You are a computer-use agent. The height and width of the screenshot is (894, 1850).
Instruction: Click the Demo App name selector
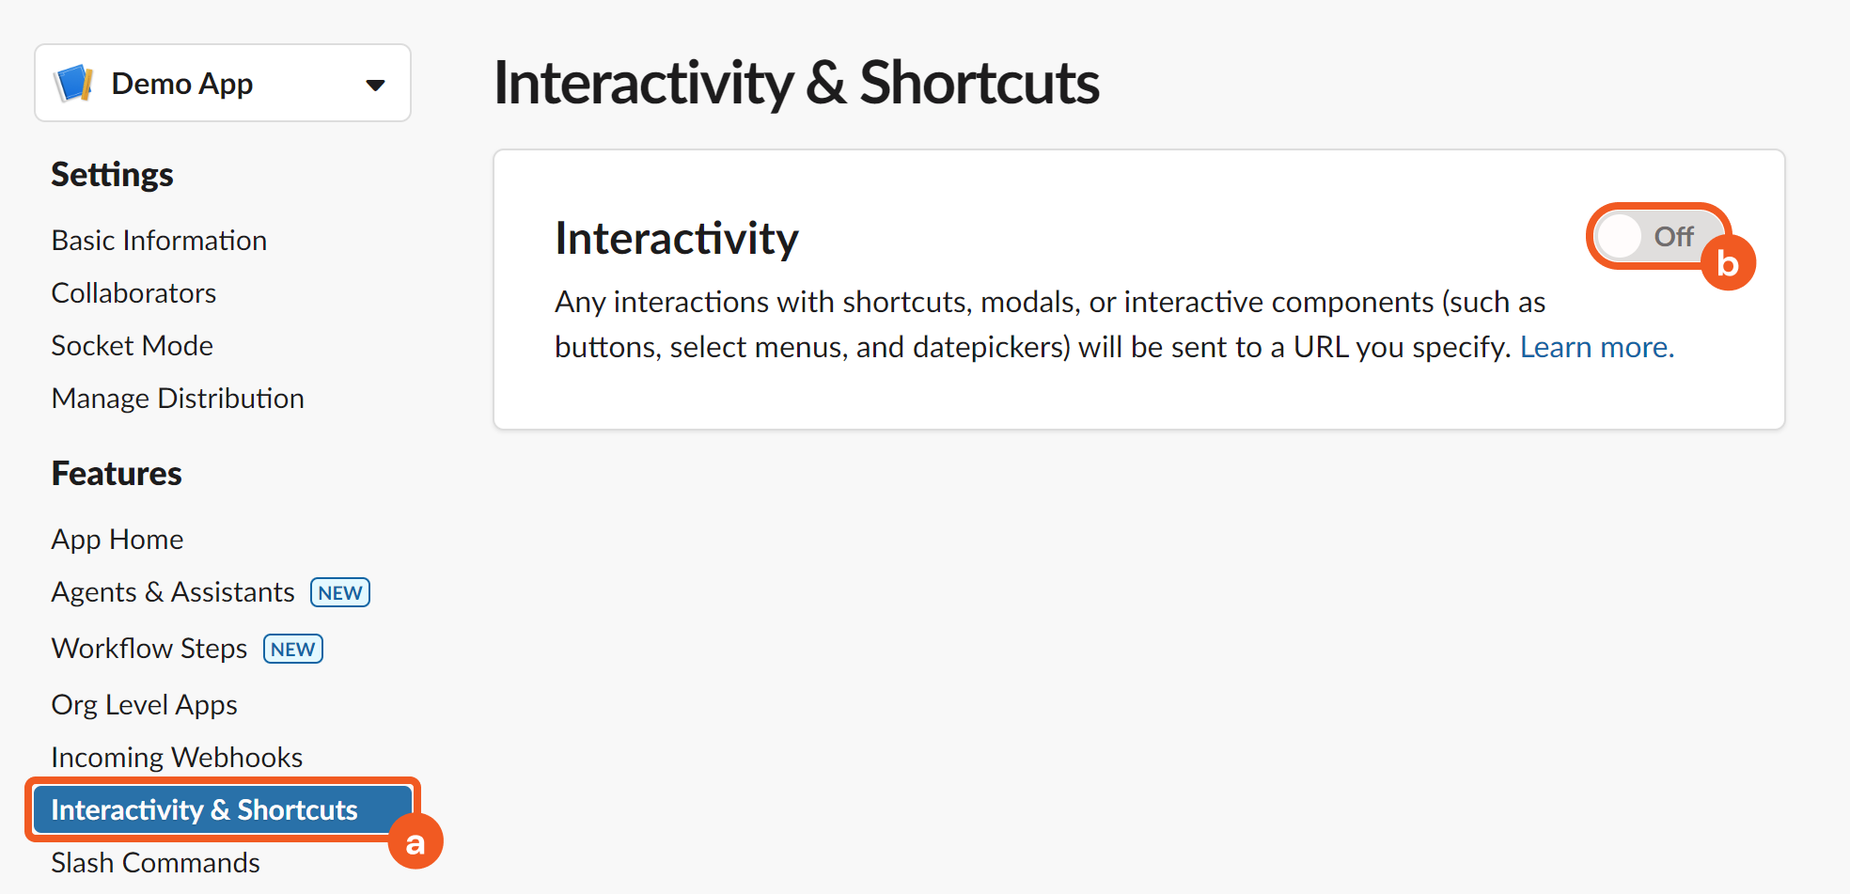[x=182, y=84]
